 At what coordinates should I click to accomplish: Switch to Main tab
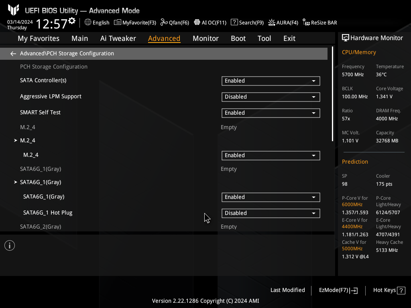(80, 38)
